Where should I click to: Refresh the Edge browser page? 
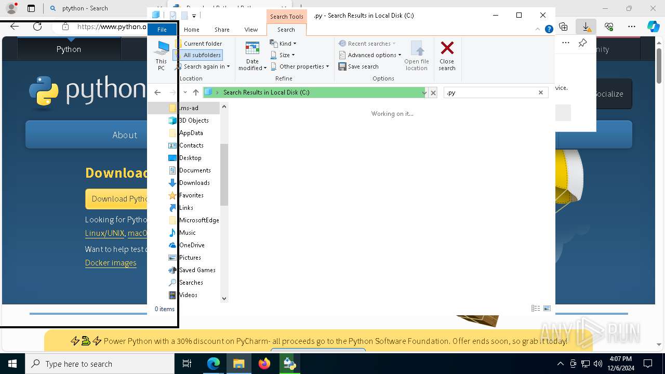(x=37, y=26)
